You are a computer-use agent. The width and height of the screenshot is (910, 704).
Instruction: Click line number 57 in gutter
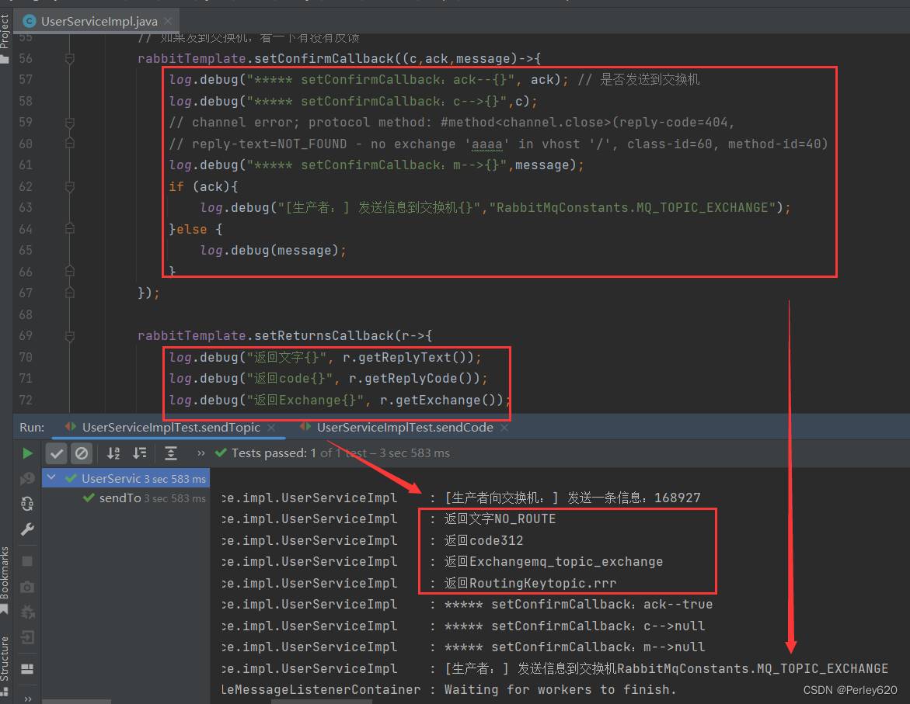coord(26,79)
